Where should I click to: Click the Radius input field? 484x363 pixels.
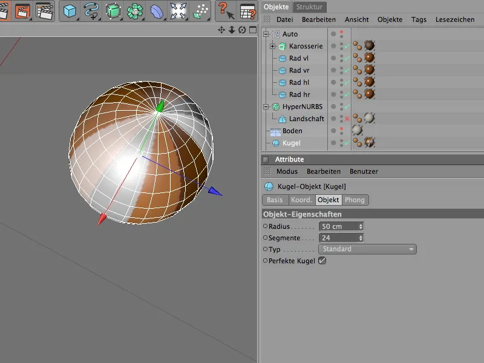tap(339, 226)
